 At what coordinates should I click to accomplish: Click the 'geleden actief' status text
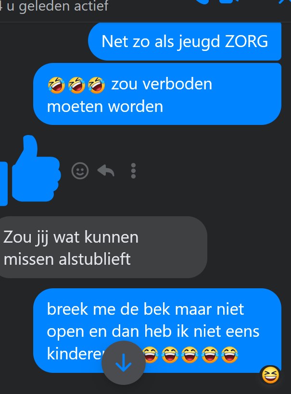click(63, 6)
